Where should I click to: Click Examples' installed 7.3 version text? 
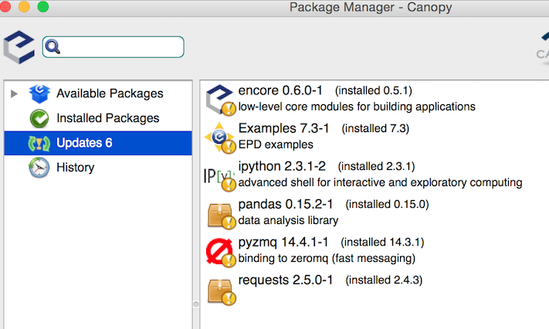pyautogui.click(x=375, y=128)
